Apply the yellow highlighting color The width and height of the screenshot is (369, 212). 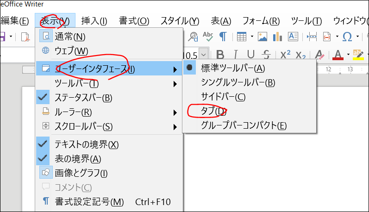(358, 55)
